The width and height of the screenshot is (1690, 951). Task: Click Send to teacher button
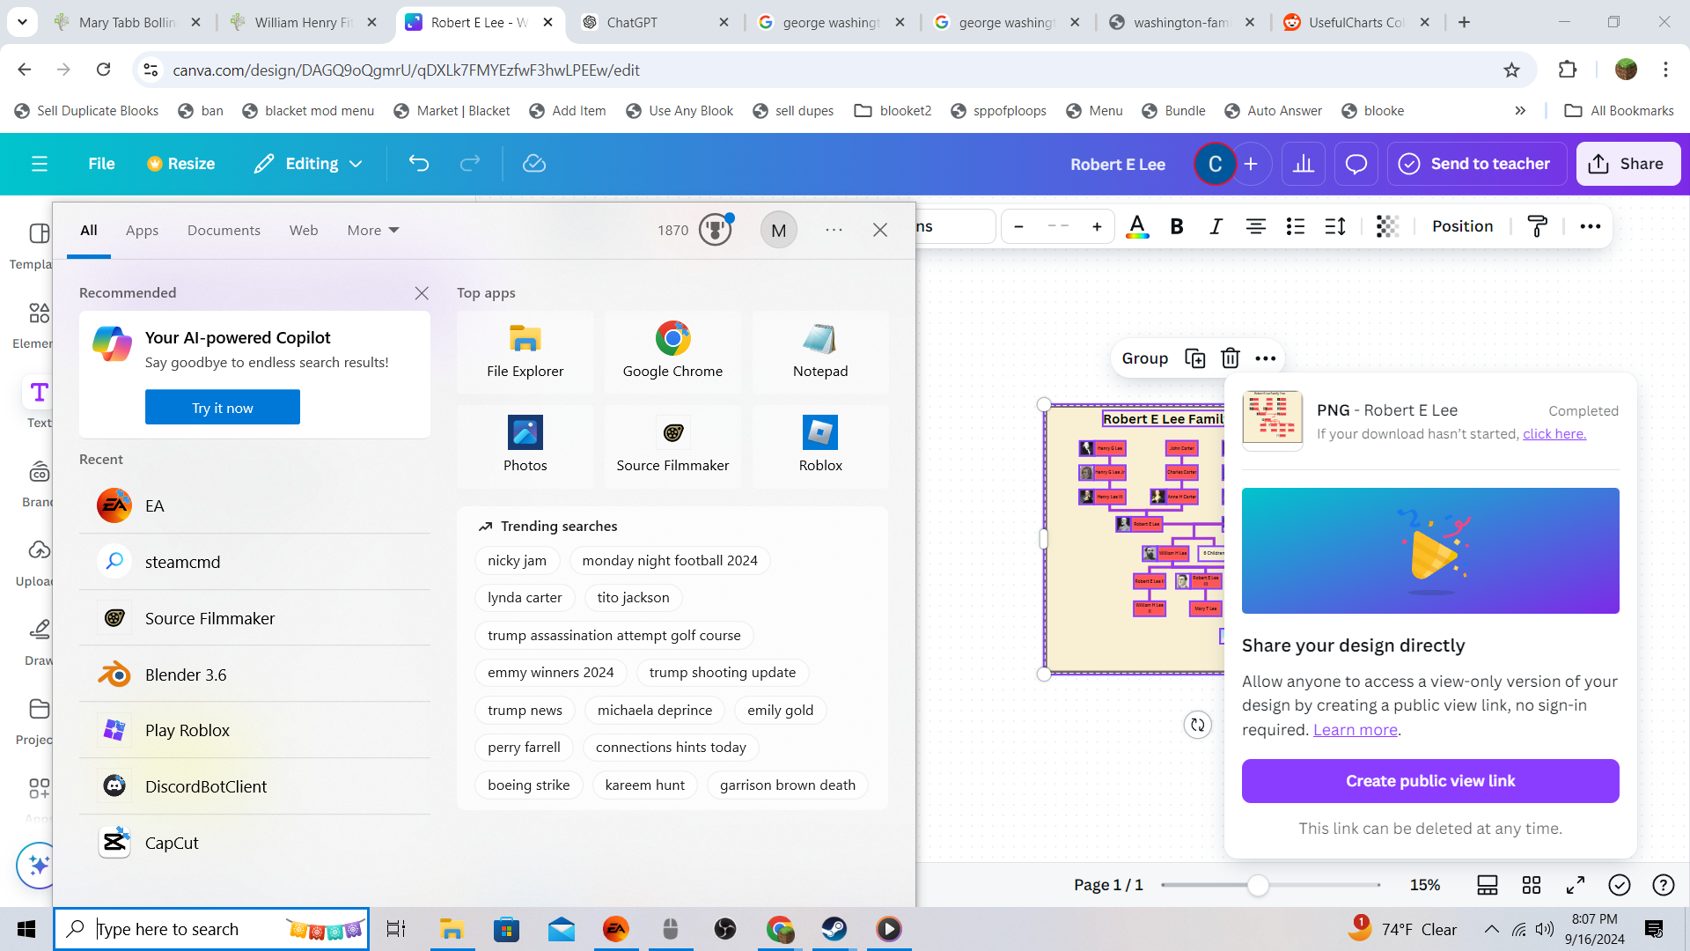(x=1477, y=164)
